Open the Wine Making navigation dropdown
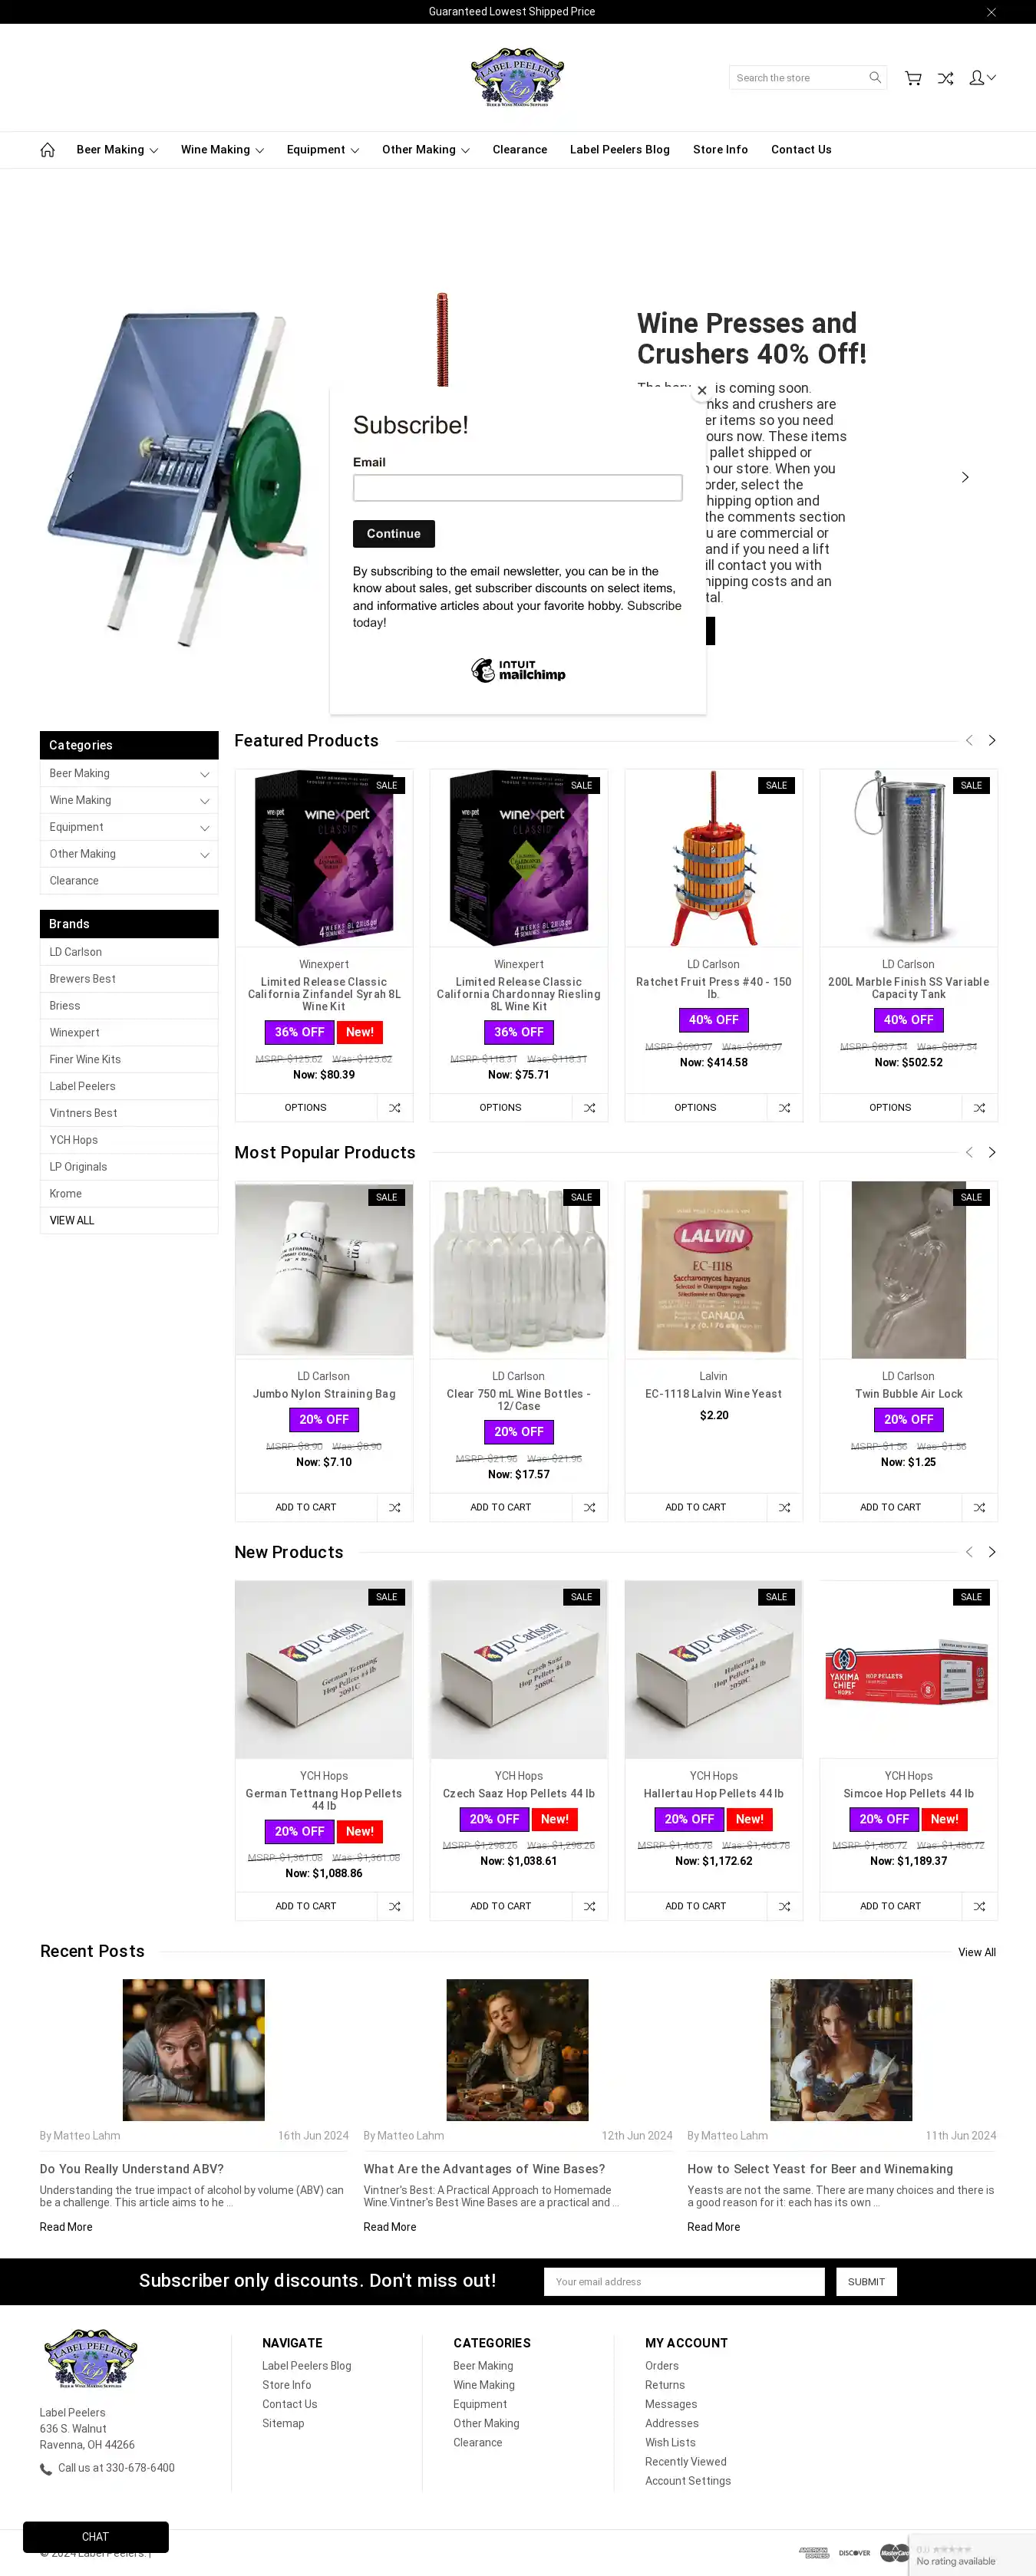This screenshot has width=1036, height=2576. tap(222, 150)
